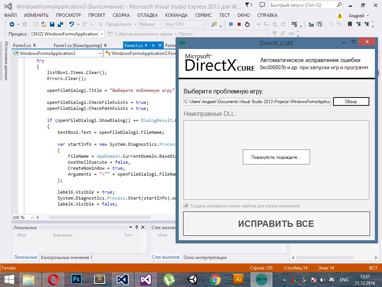Expand the Navigate Backward history arrow

click(x=18, y=24)
